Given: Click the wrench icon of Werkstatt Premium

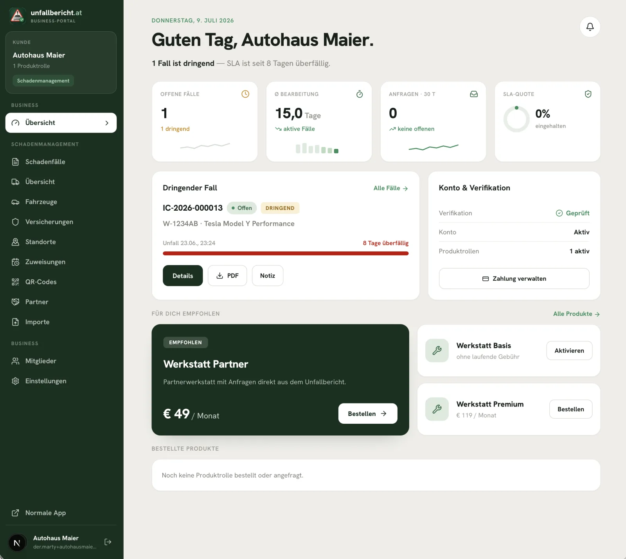Looking at the screenshot, I should coord(437,409).
